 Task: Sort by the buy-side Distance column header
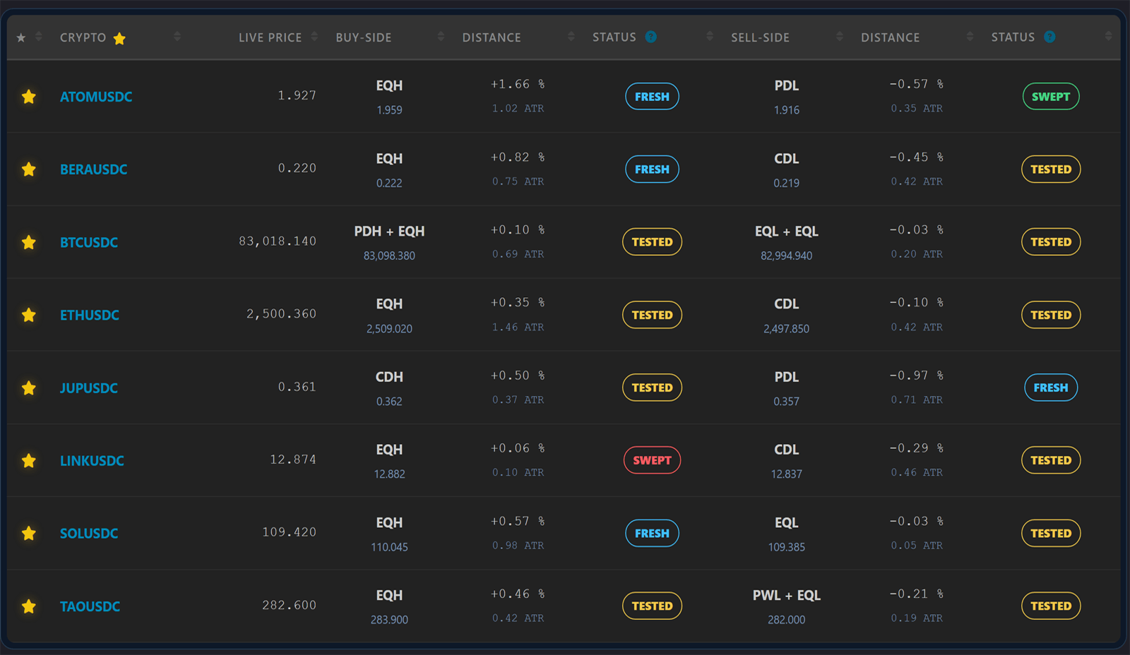pyautogui.click(x=492, y=37)
